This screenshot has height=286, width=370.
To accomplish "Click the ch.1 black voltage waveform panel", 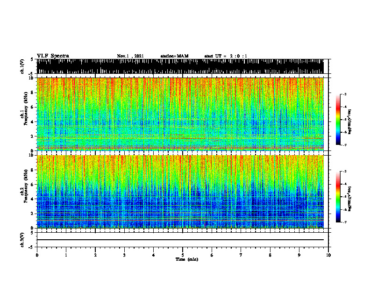I will tap(180, 66).
